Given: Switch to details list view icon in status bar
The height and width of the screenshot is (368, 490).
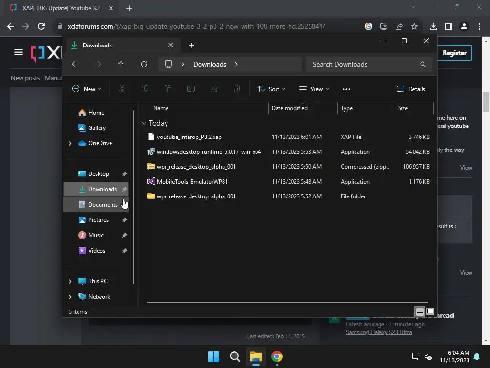Looking at the screenshot, I should click(x=420, y=311).
